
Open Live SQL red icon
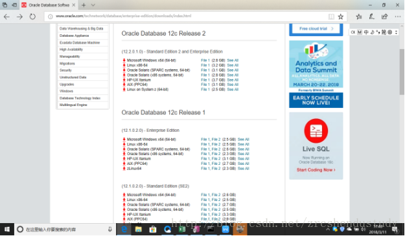(x=316, y=131)
